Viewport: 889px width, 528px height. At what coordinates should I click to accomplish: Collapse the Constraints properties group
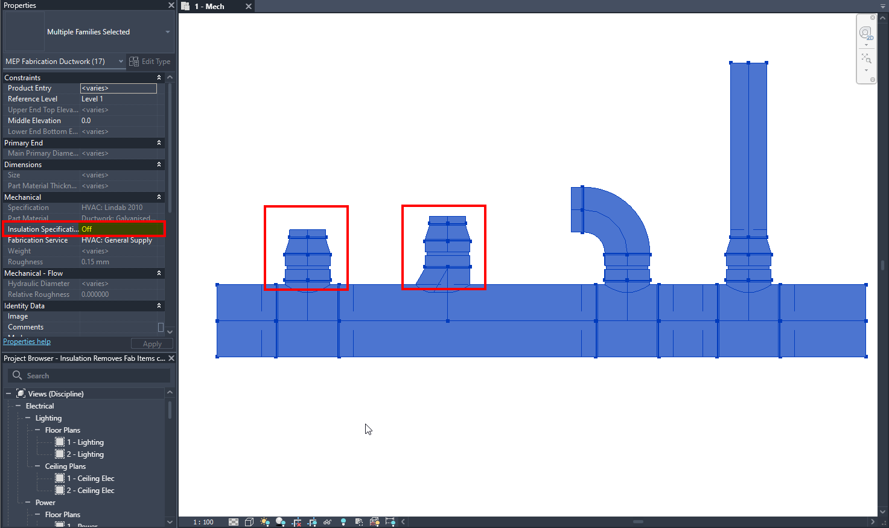pyautogui.click(x=159, y=77)
